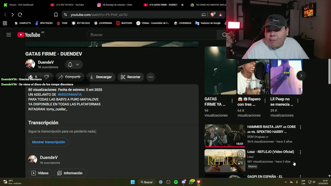Click the youtube.com address bar URL
Viewport: 331px width, 186px height.
tap(99, 15)
